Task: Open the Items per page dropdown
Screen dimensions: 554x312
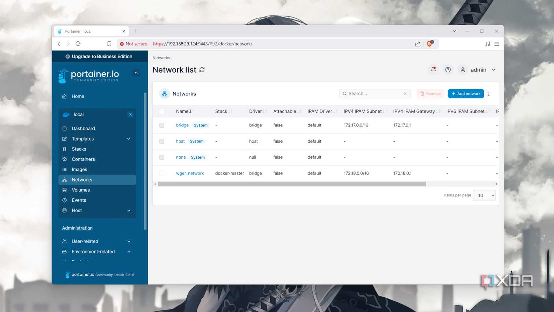Action: 484,195
